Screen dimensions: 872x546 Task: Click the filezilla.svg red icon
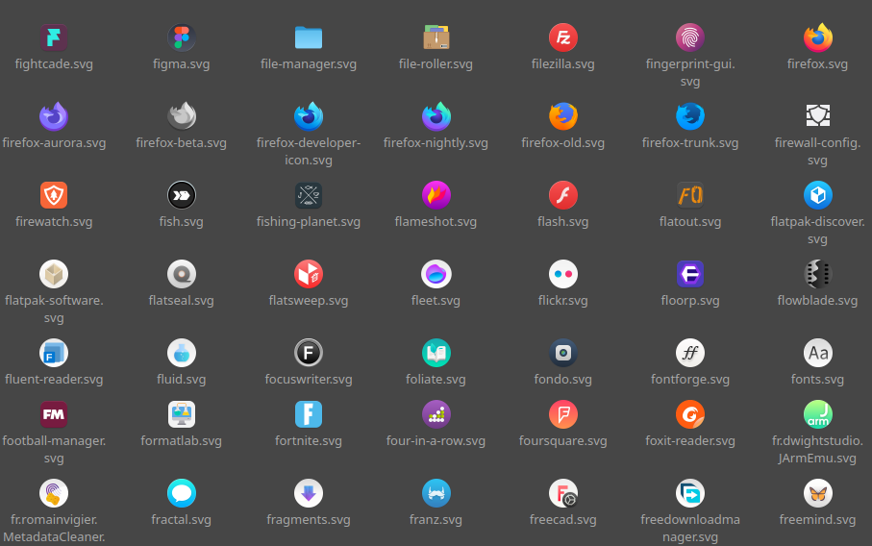tap(563, 37)
